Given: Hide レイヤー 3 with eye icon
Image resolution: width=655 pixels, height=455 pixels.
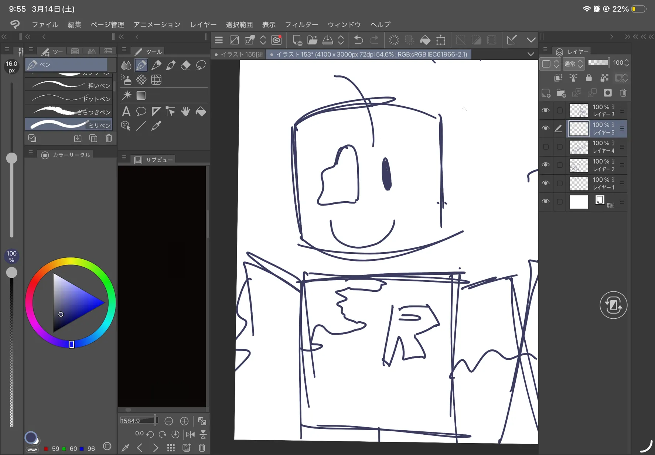Looking at the screenshot, I should point(545,110).
